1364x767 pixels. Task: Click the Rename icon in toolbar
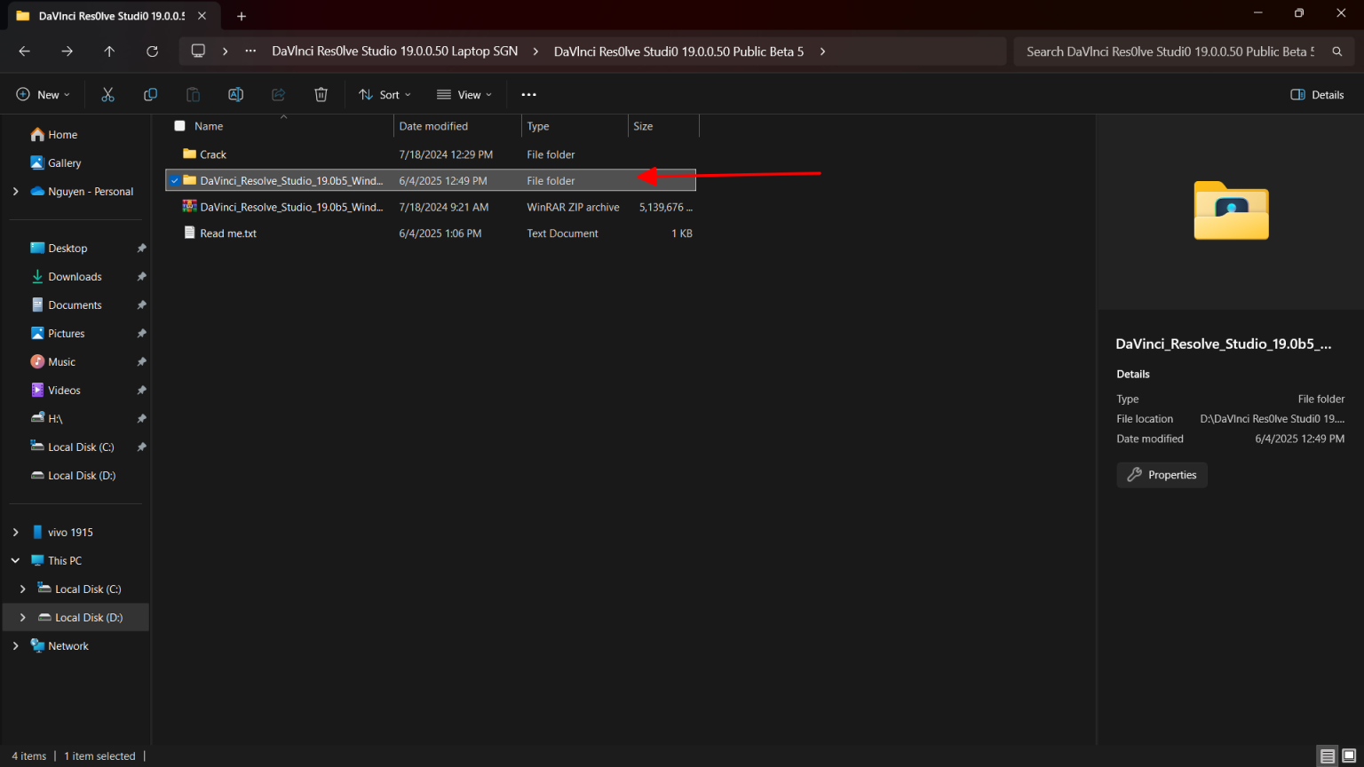tap(235, 95)
